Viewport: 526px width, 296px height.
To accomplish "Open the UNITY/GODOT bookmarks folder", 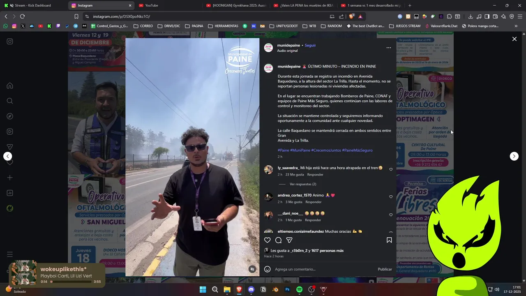I will [x=284, y=26].
